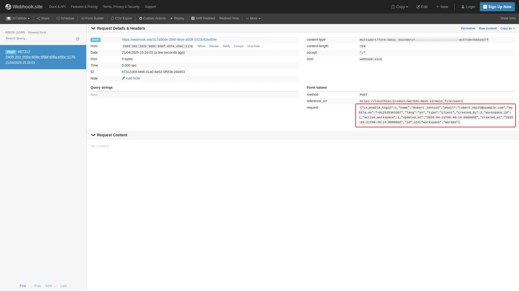The width and height of the screenshot is (519, 291).
Task: Check host IP on VirusTotal
Action: (253, 46)
